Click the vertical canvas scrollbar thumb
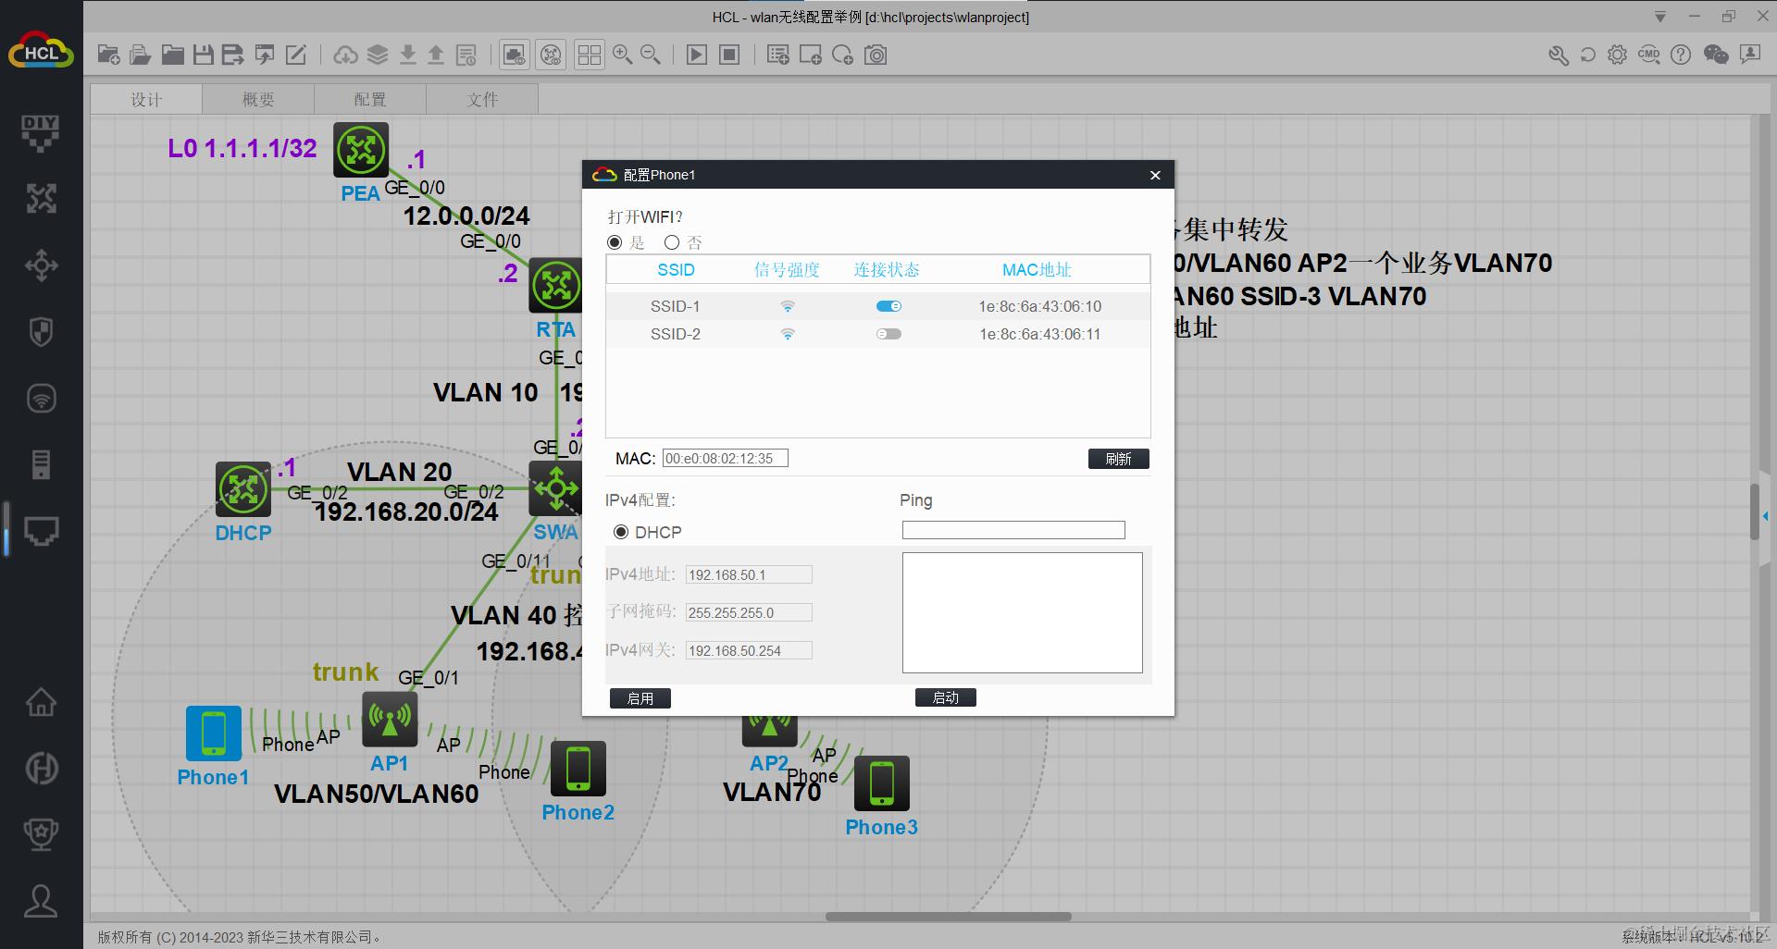This screenshot has height=949, width=1777. [x=1754, y=511]
